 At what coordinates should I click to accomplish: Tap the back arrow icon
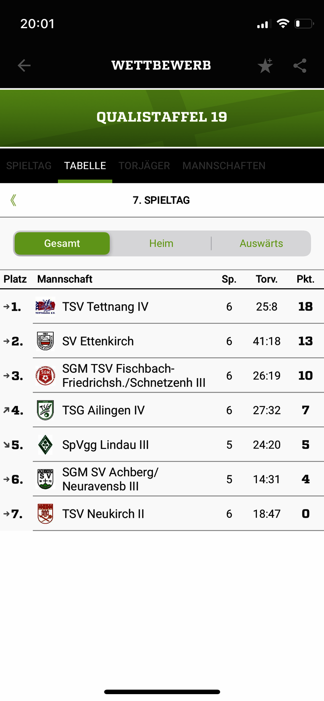24,65
